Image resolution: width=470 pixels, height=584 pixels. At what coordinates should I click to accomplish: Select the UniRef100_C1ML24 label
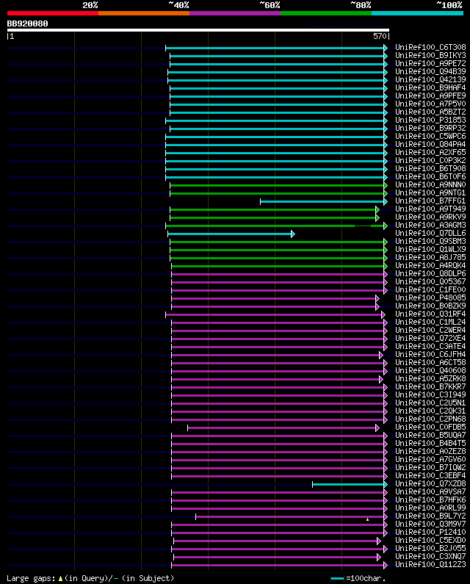click(430, 322)
